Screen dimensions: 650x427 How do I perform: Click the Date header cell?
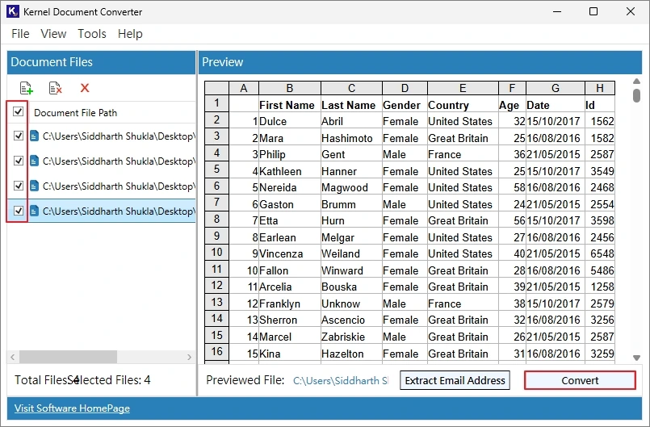556,105
